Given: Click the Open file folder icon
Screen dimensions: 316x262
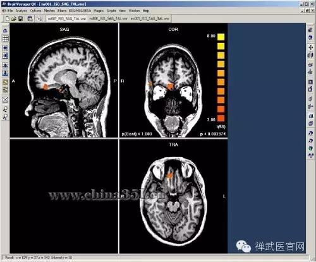Looking at the screenshot, I should click(14, 19).
